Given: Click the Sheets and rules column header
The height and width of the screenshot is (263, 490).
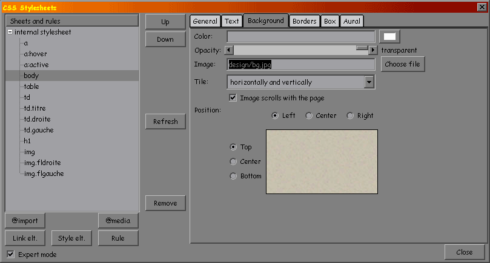Looking at the screenshot, I should pyautogui.click(x=72, y=21).
